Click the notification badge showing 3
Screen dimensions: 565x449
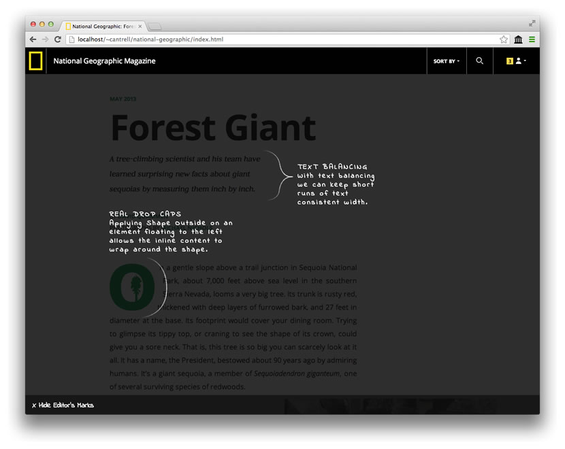point(509,61)
